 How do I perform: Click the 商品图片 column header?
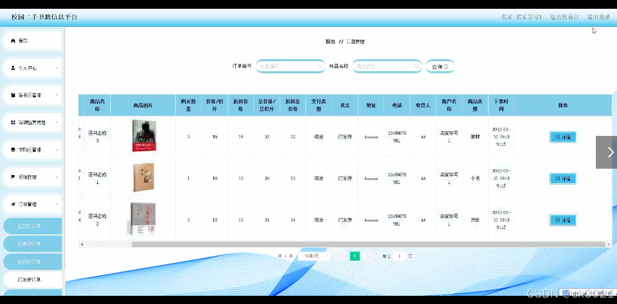click(143, 105)
